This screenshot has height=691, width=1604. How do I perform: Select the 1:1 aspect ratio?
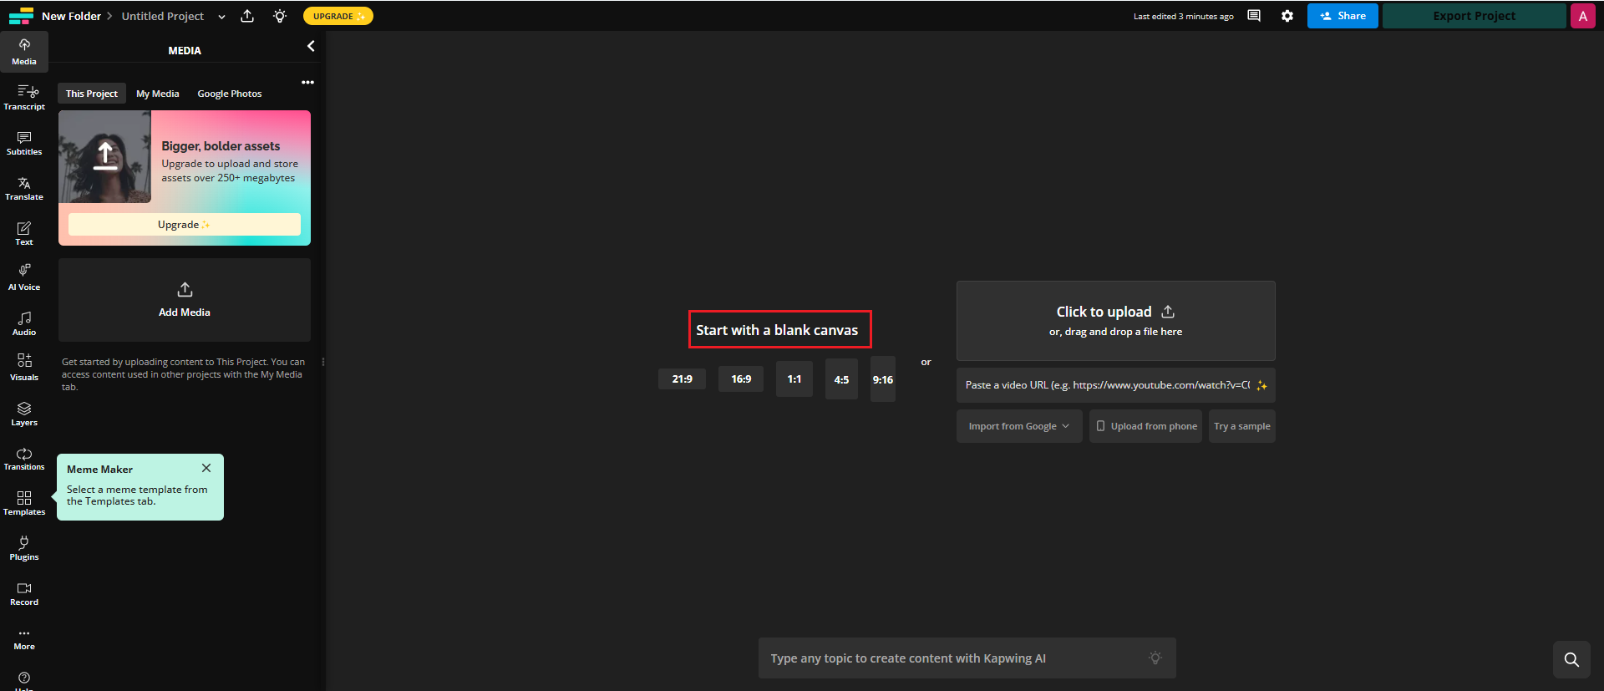(x=794, y=379)
